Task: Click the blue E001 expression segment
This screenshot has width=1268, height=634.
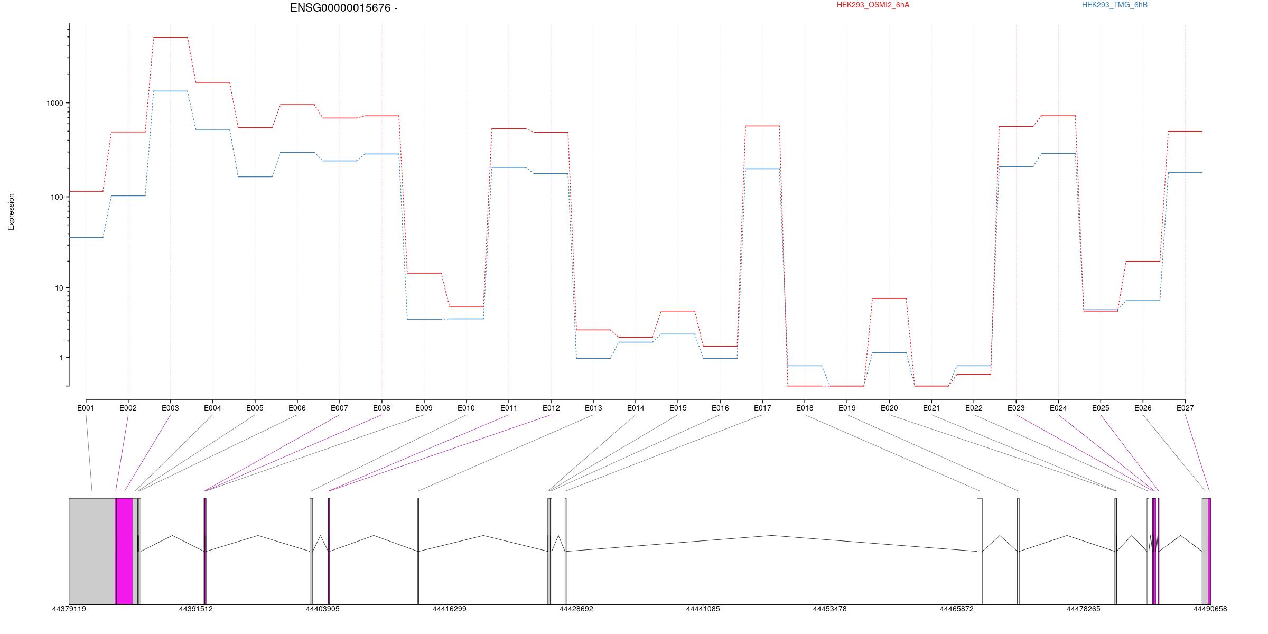Action: pos(86,238)
